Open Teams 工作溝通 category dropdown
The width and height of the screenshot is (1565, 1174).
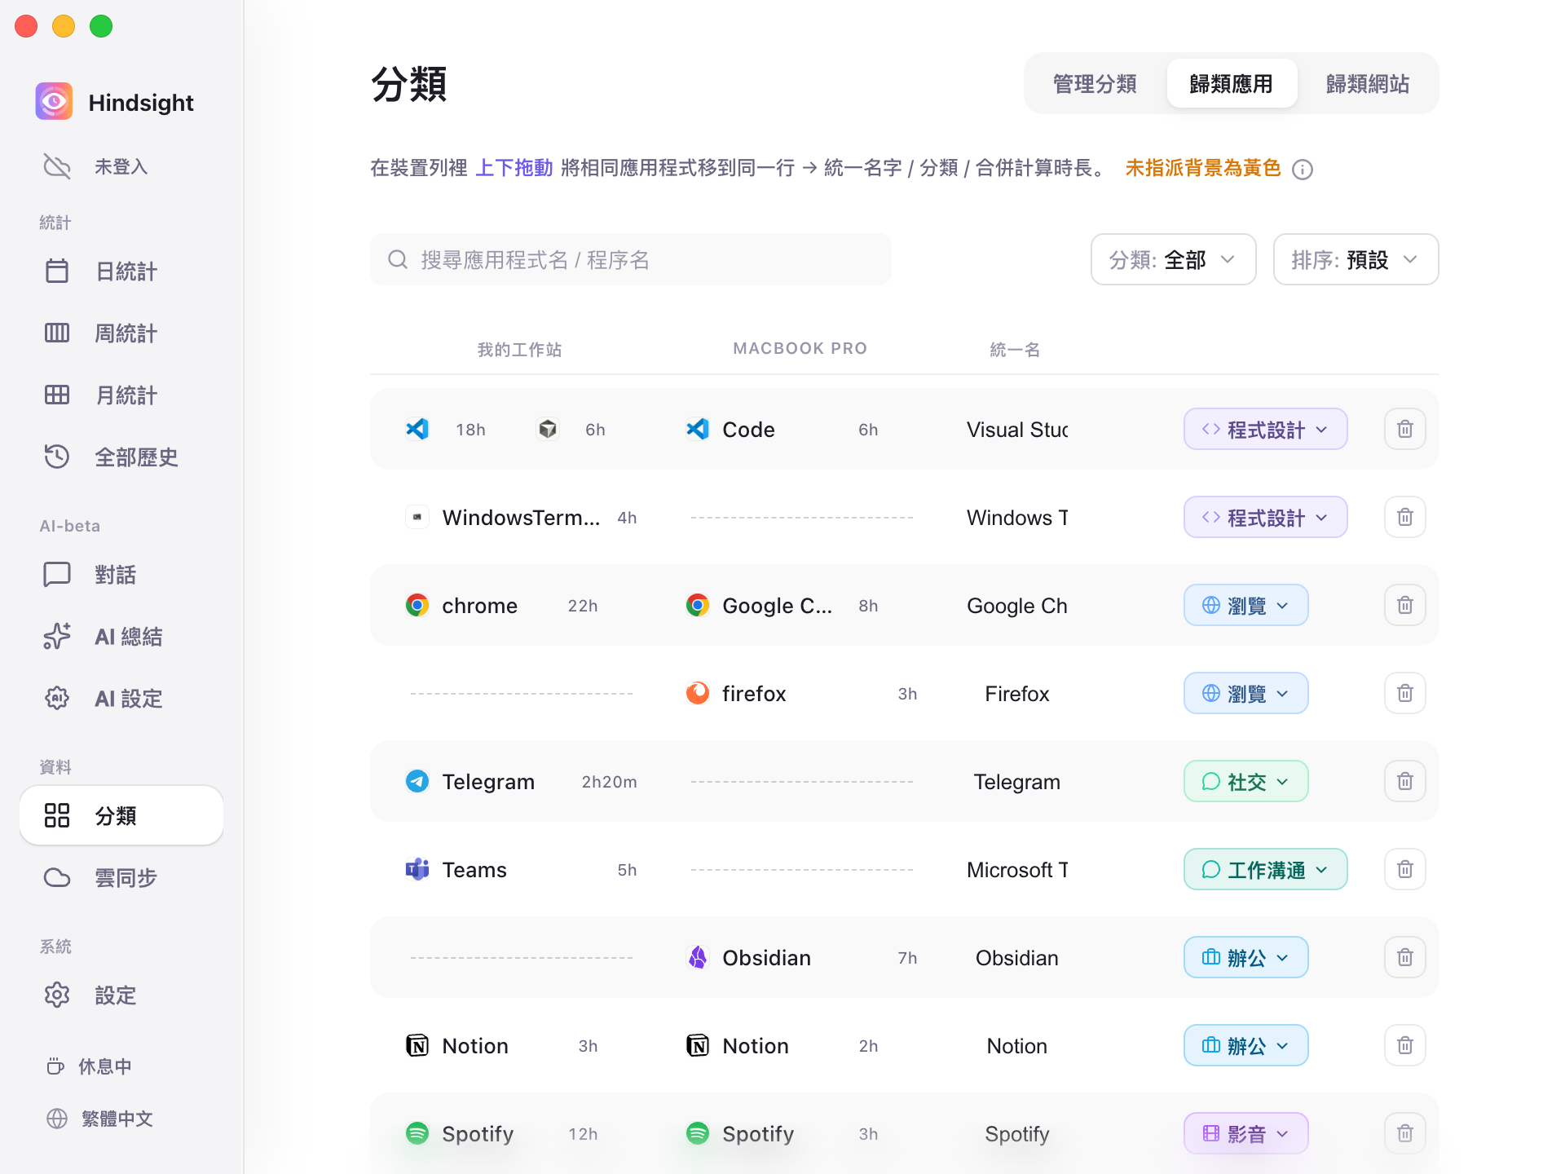point(1265,869)
